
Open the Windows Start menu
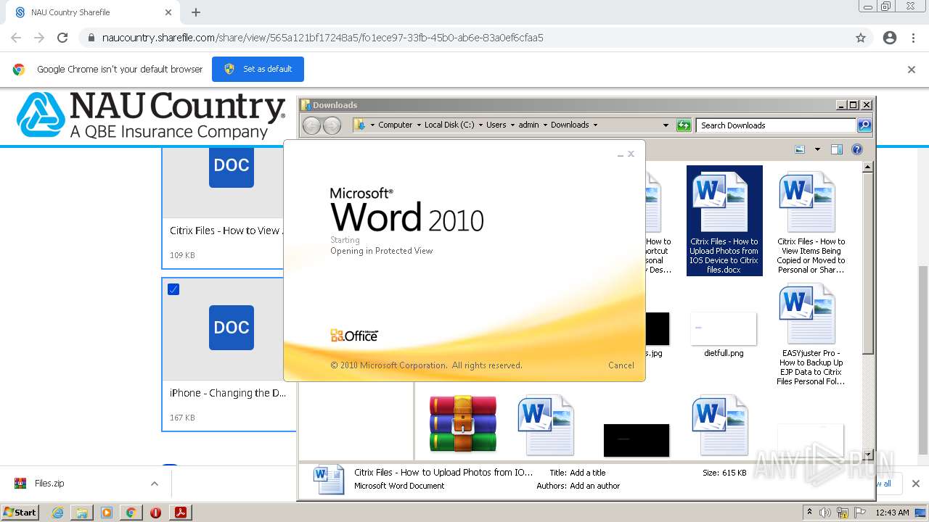(x=20, y=512)
